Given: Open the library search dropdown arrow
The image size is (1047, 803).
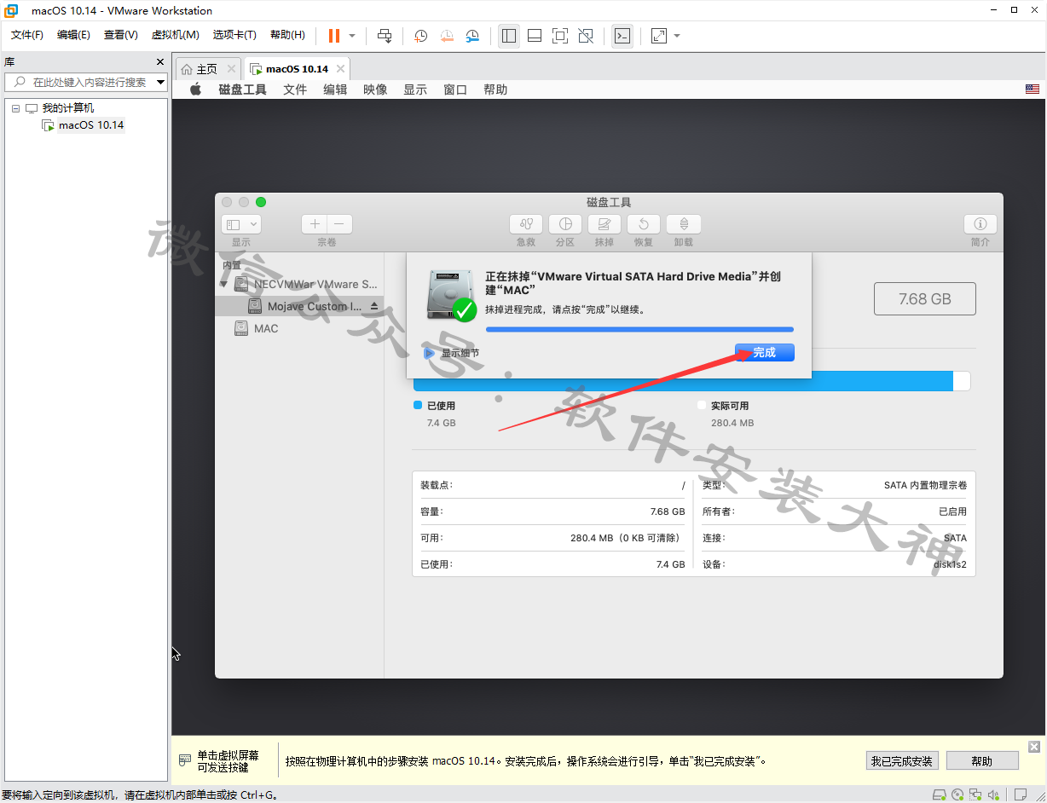Looking at the screenshot, I should 160,83.
